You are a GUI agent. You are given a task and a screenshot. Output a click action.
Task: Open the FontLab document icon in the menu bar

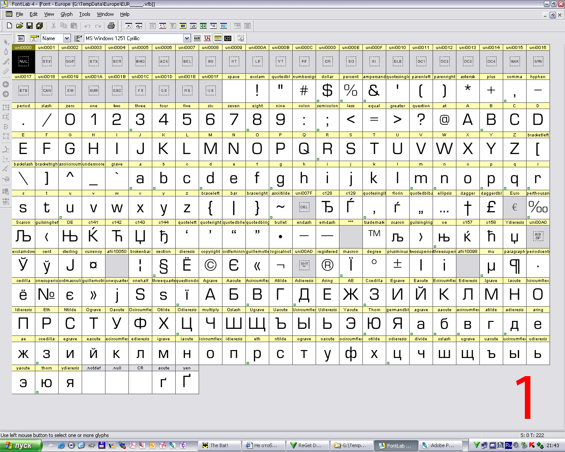9,14
